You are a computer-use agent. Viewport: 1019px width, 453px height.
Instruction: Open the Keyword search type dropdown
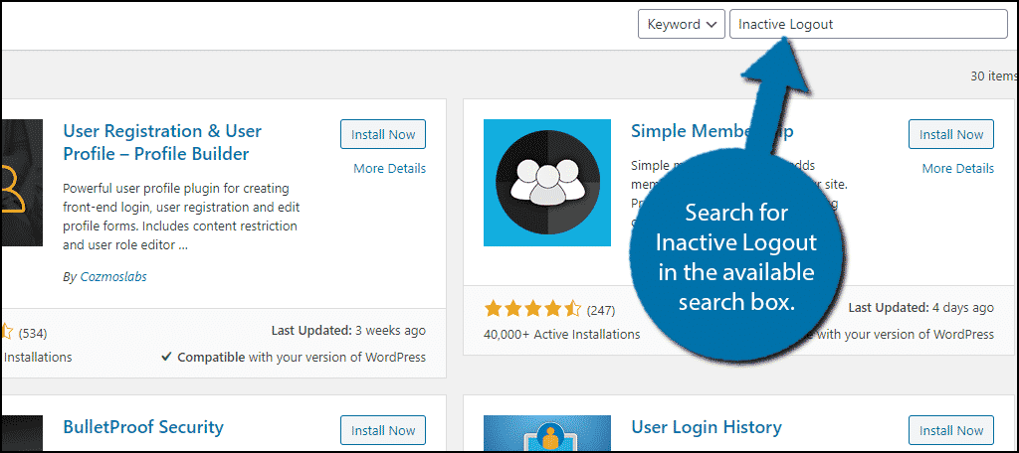[x=682, y=25]
